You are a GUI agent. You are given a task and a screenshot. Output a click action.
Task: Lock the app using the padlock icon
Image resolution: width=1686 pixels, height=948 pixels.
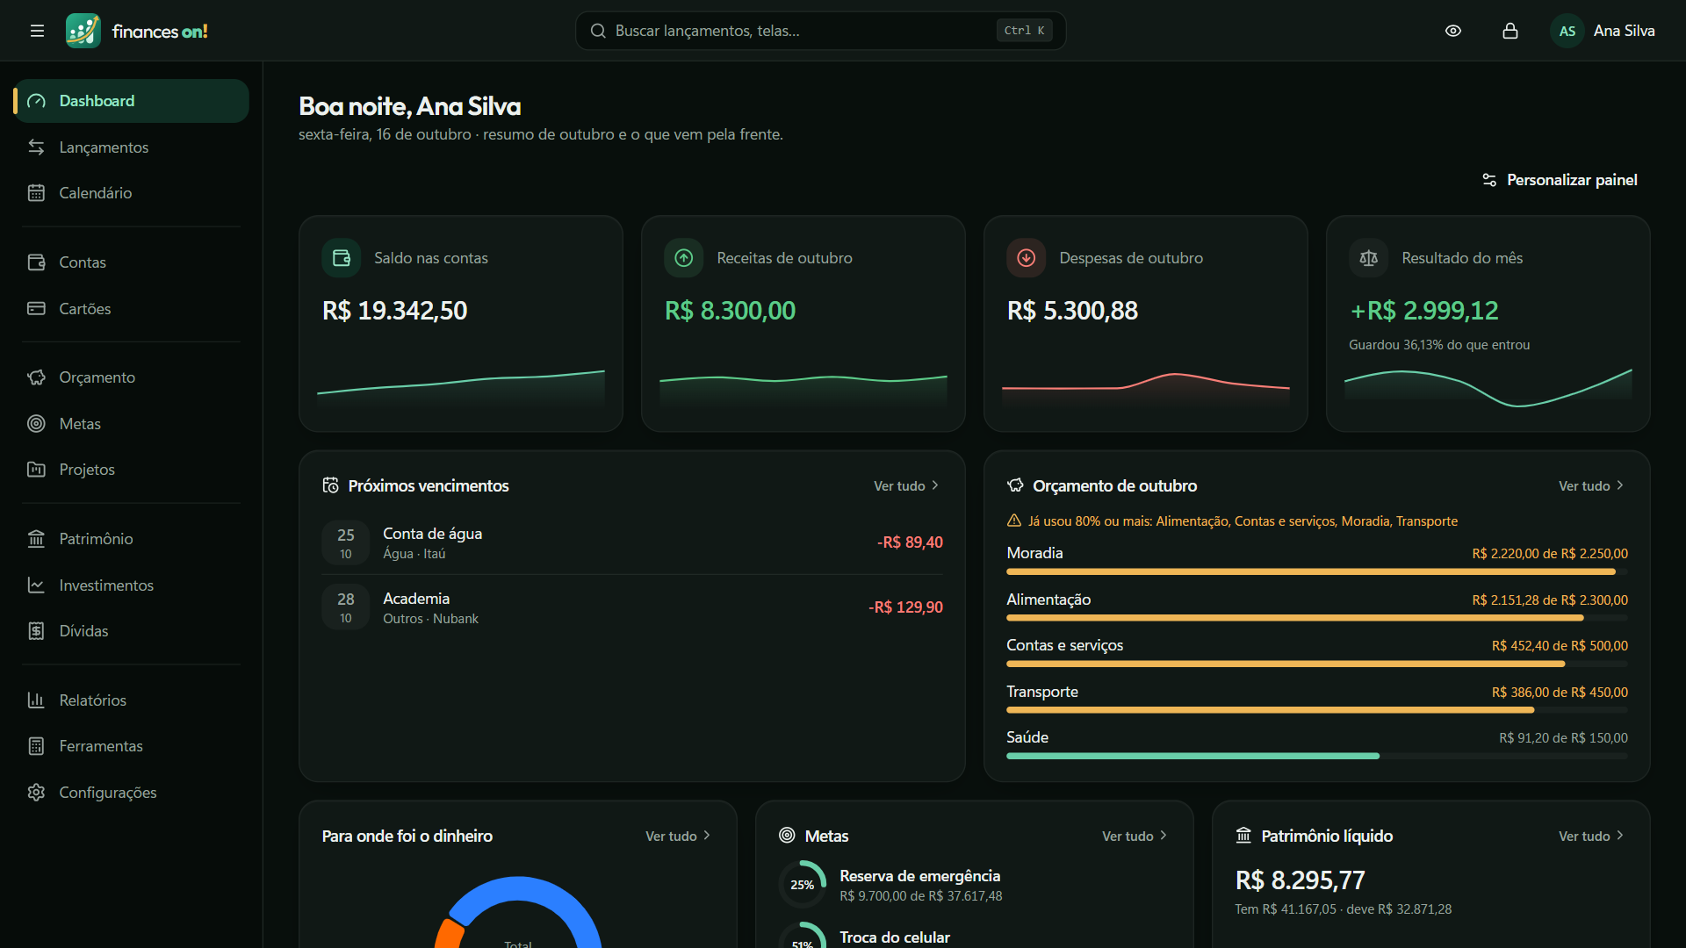tap(1510, 31)
